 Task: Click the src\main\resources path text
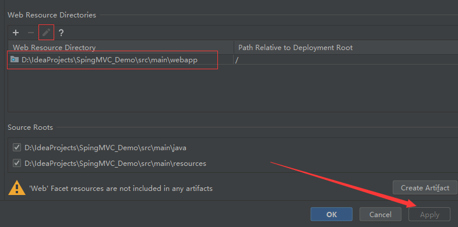115,164
